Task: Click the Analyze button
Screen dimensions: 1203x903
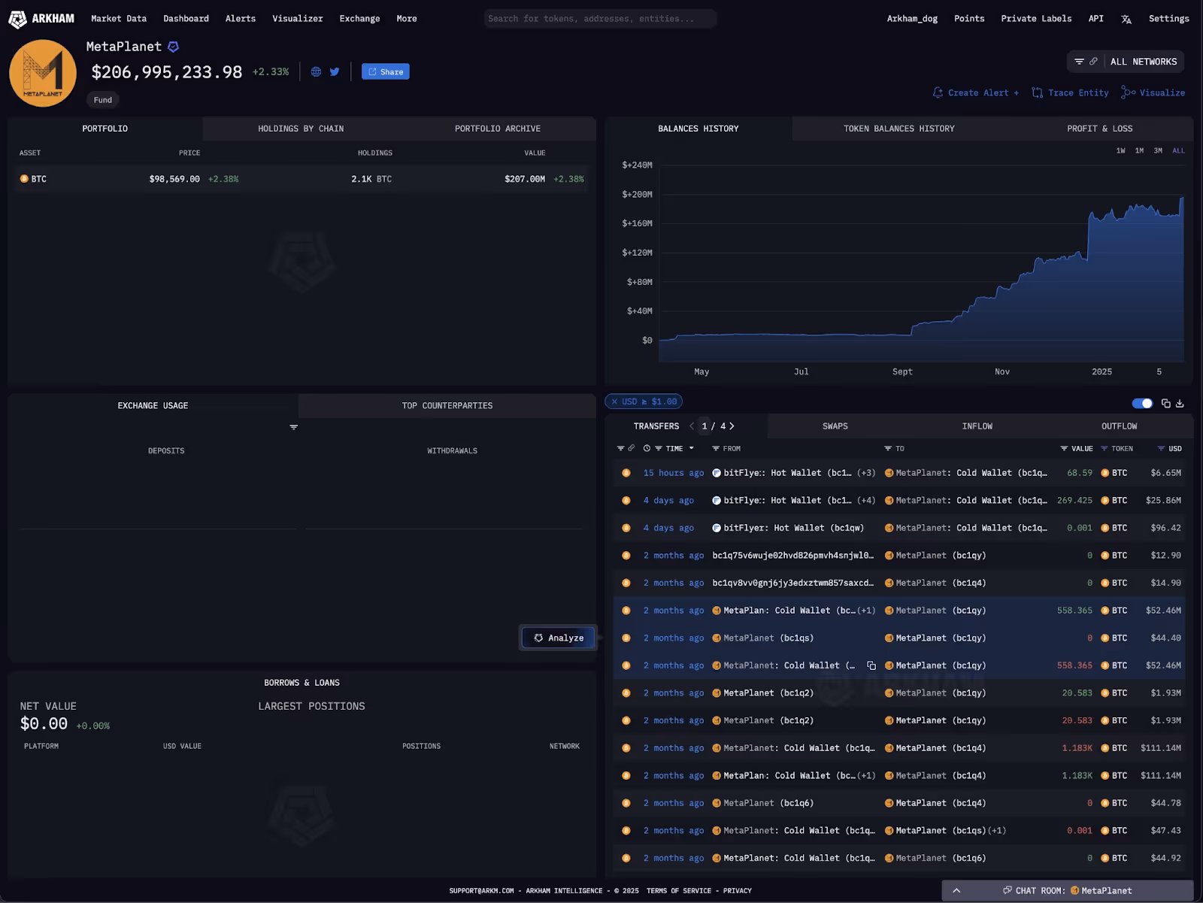Action: tap(559, 638)
